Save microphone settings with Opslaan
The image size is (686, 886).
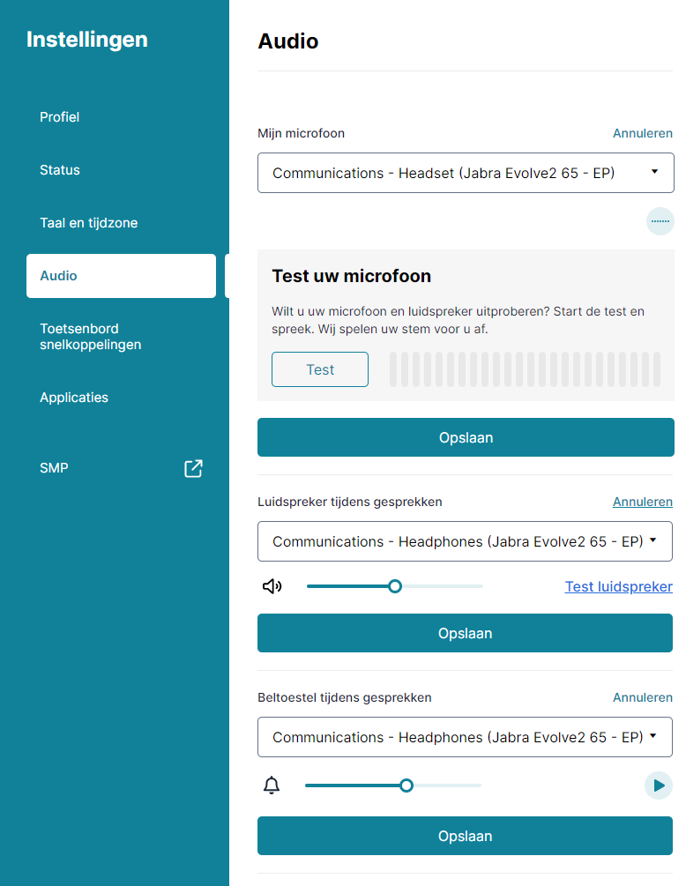[466, 437]
